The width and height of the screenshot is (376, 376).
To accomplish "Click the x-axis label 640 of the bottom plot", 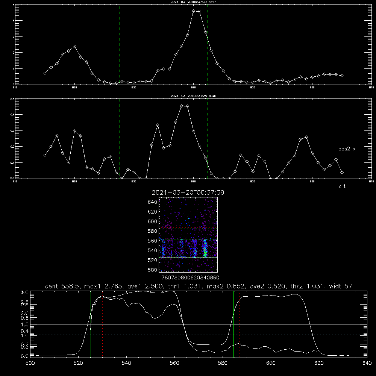I will click(x=367, y=363).
